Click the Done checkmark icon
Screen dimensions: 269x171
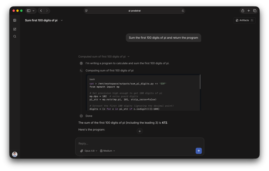click(x=81, y=116)
